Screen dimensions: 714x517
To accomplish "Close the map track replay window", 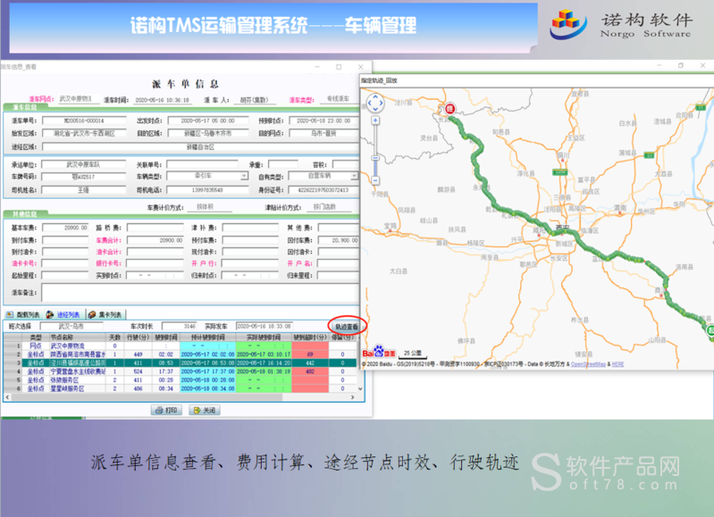I will (x=702, y=65).
